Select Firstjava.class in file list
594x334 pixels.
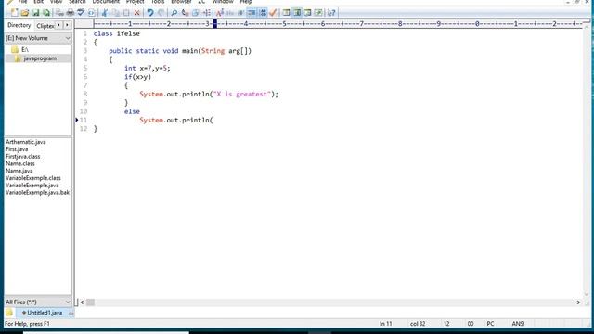pyautogui.click(x=22, y=157)
